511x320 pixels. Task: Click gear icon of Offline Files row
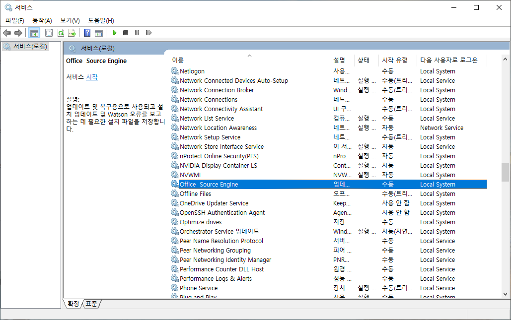click(x=175, y=193)
